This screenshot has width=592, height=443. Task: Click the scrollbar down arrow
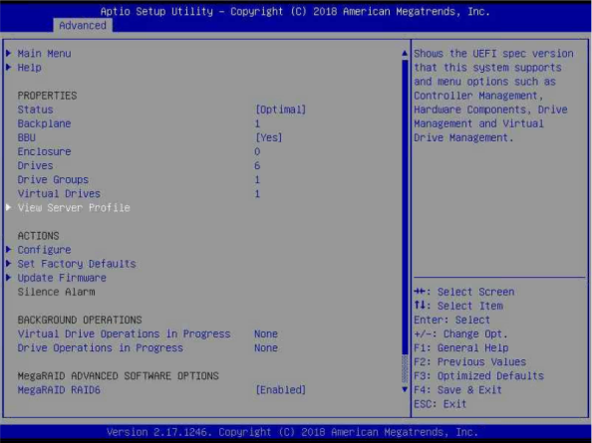[x=405, y=389]
